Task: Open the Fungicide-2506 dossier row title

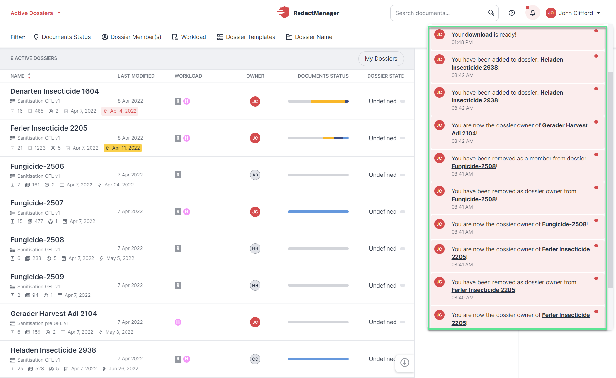Action: click(x=37, y=166)
